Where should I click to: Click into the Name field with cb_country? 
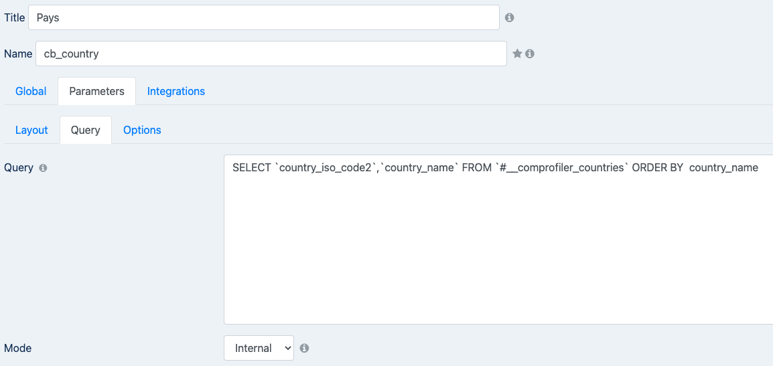pyautogui.click(x=271, y=54)
